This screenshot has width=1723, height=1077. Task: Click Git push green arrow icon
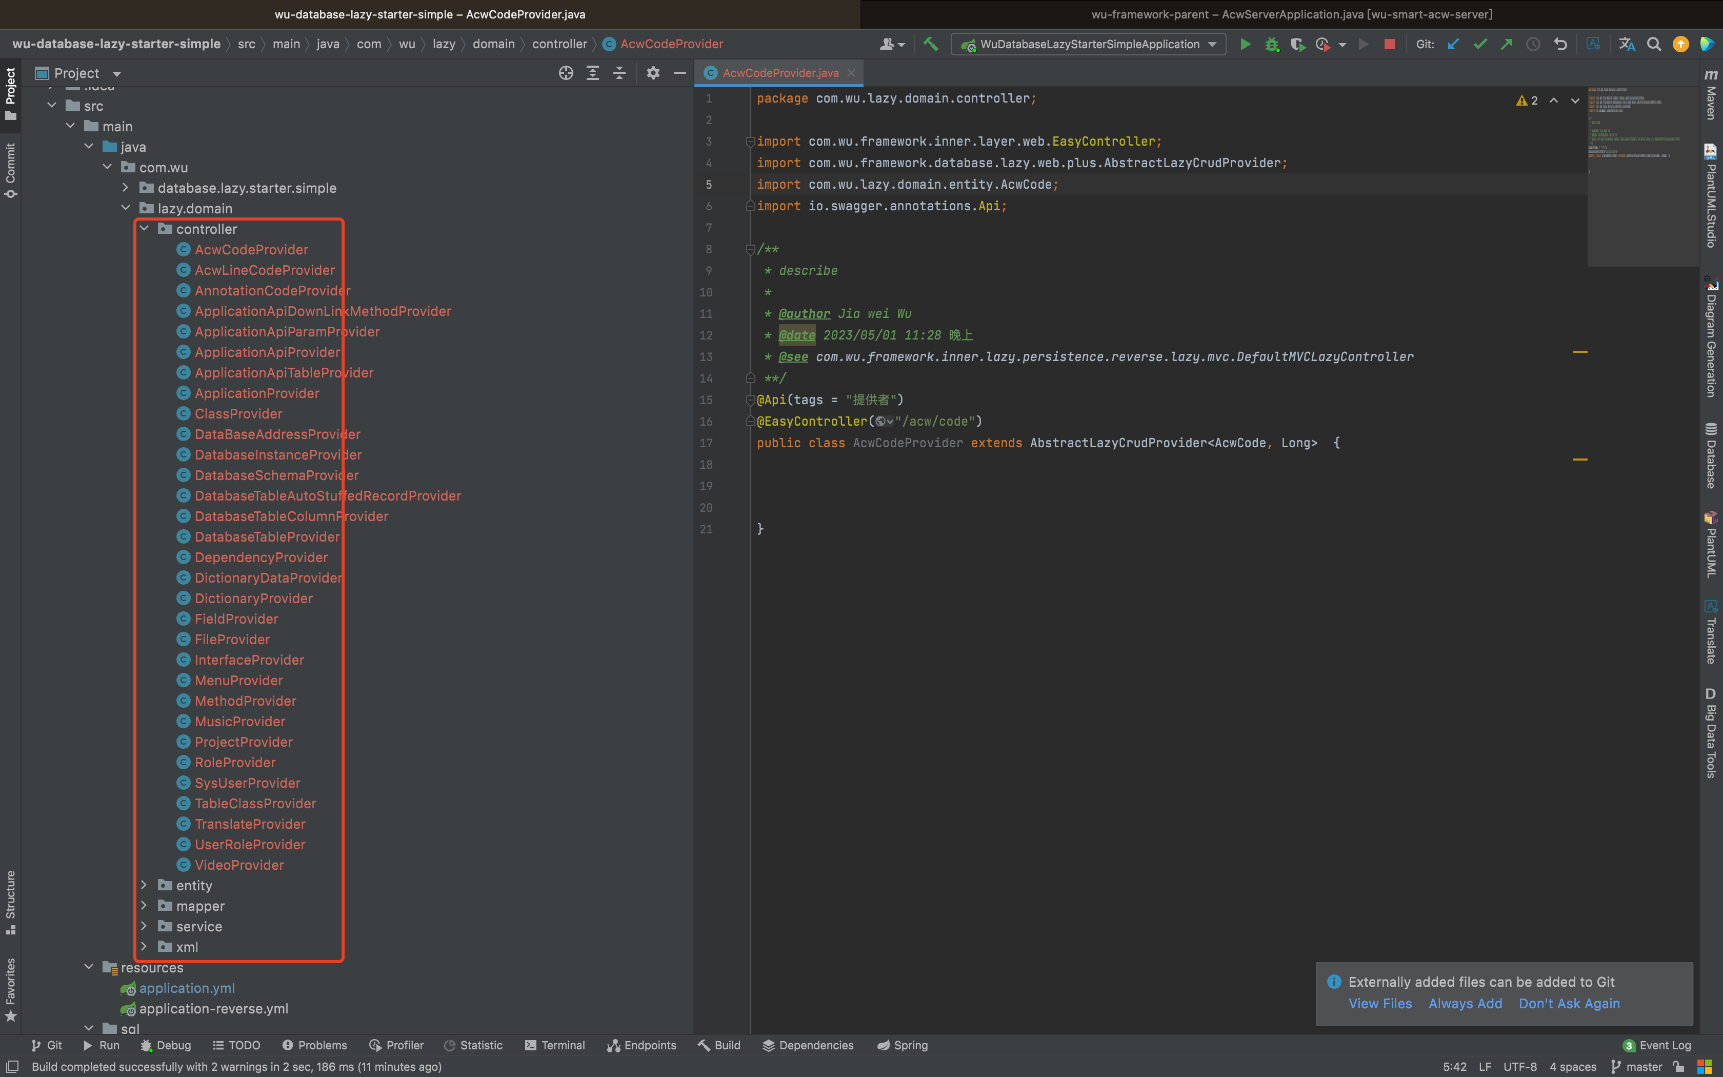click(x=1507, y=44)
